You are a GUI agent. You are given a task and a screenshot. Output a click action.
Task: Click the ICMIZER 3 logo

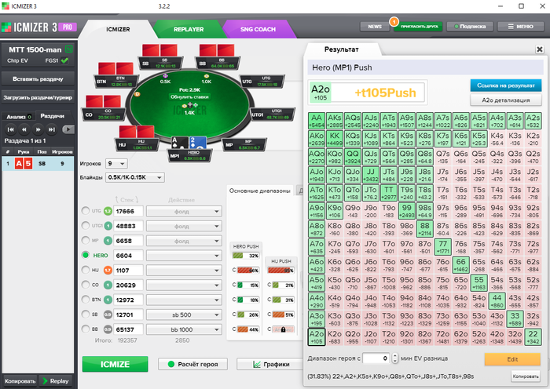pyautogui.click(x=29, y=27)
